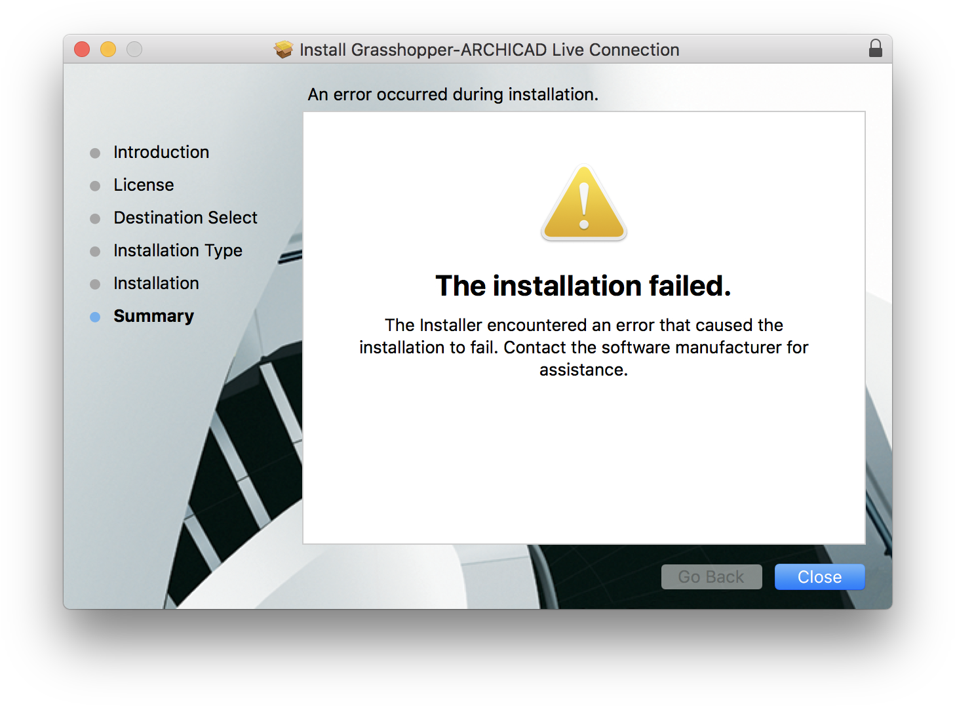
Task: Select the Installation step
Action: click(156, 283)
